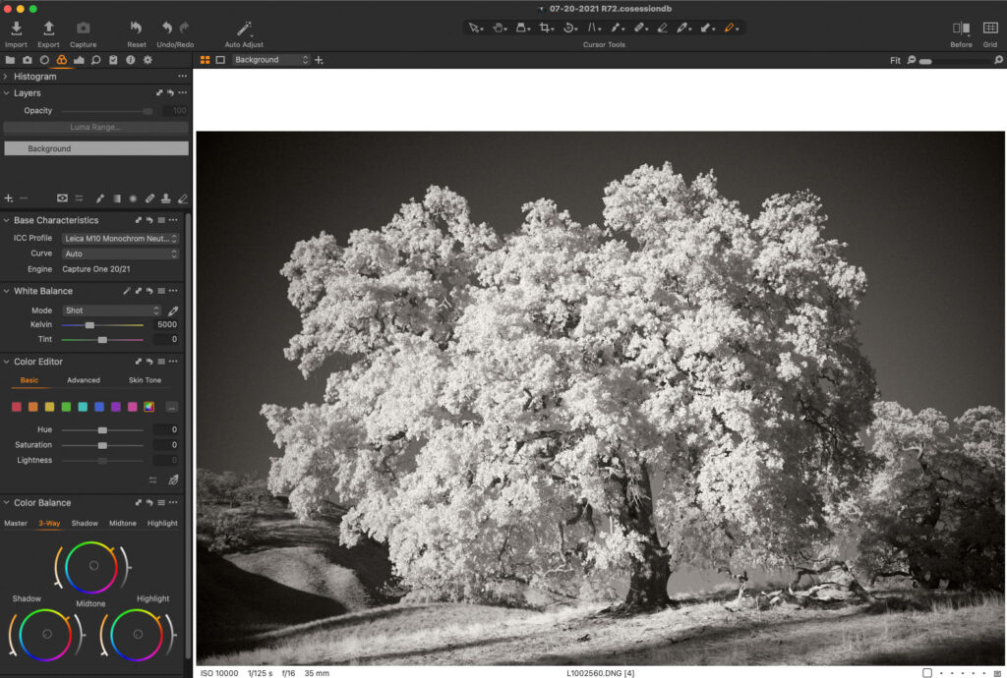The height and width of the screenshot is (678, 1007).
Task: Collapse the Color Balance panel
Action: [x=6, y=502]
